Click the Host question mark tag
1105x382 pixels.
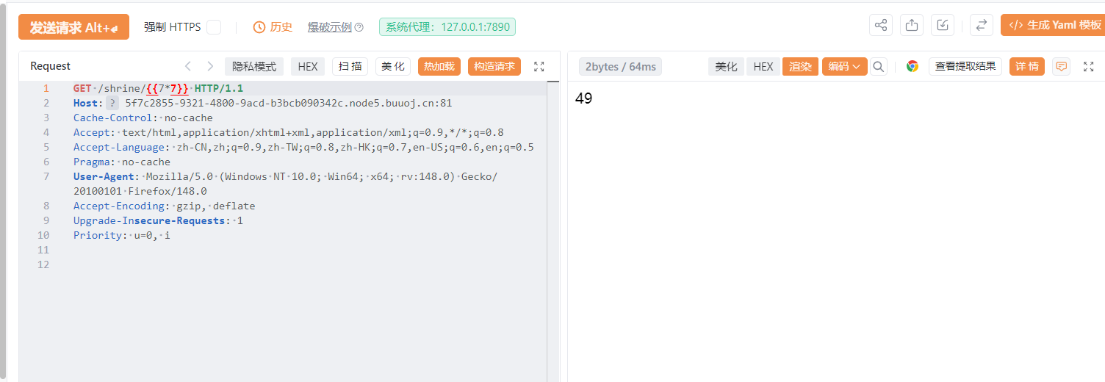coord(112,103)
